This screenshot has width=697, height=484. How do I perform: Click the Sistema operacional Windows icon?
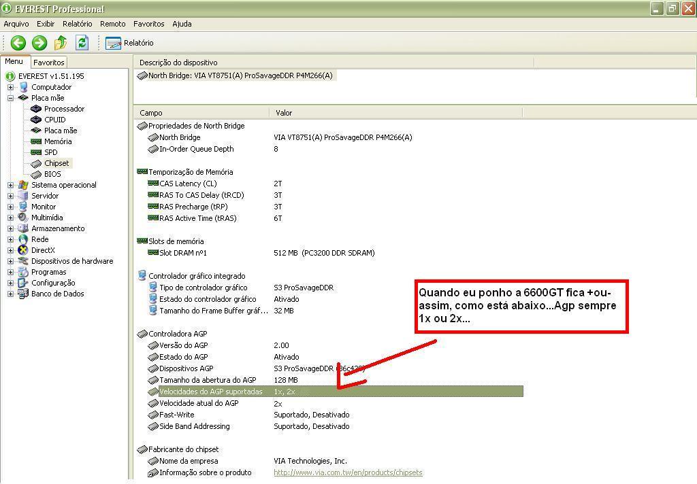(23, 185)
